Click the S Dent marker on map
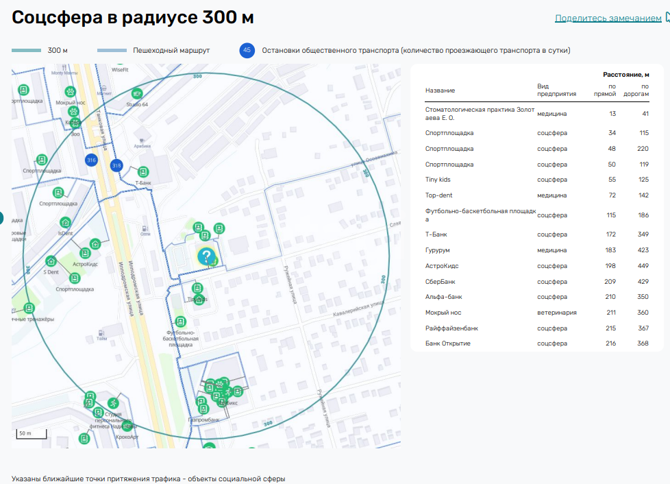 51,261
